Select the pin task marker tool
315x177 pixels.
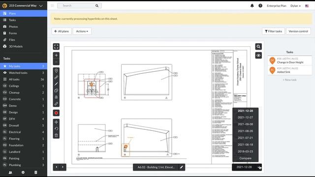(x=56, y=71)
